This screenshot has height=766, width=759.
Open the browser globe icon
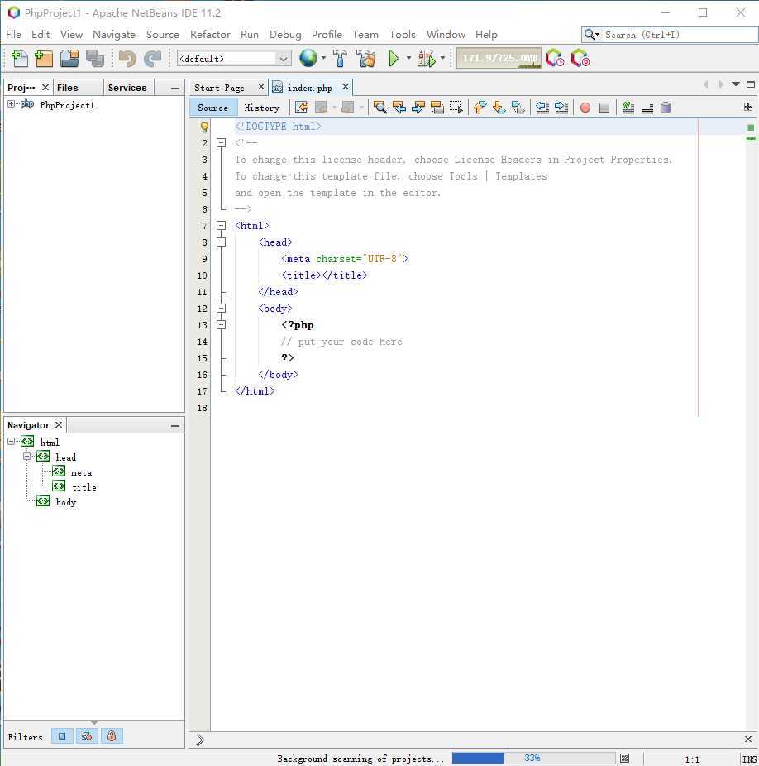(308, 58)
